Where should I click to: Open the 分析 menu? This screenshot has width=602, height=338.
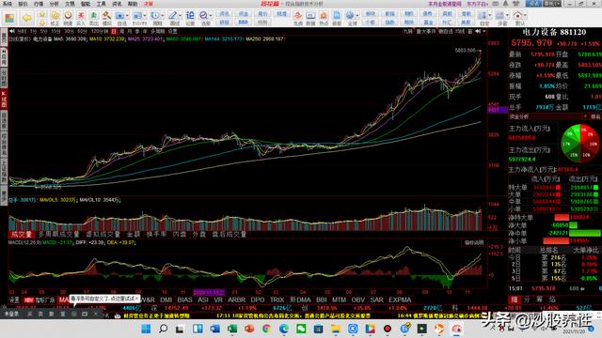(55, 4)
